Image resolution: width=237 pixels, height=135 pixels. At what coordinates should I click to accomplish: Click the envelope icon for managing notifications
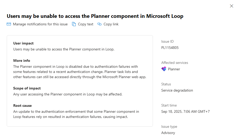(9, 24)
